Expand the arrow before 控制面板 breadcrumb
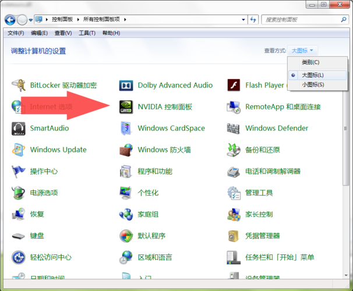353x291 pixels. point(47,20)
